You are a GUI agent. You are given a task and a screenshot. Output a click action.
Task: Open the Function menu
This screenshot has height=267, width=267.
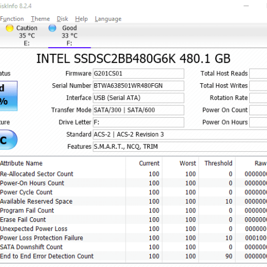coord(12,19)
